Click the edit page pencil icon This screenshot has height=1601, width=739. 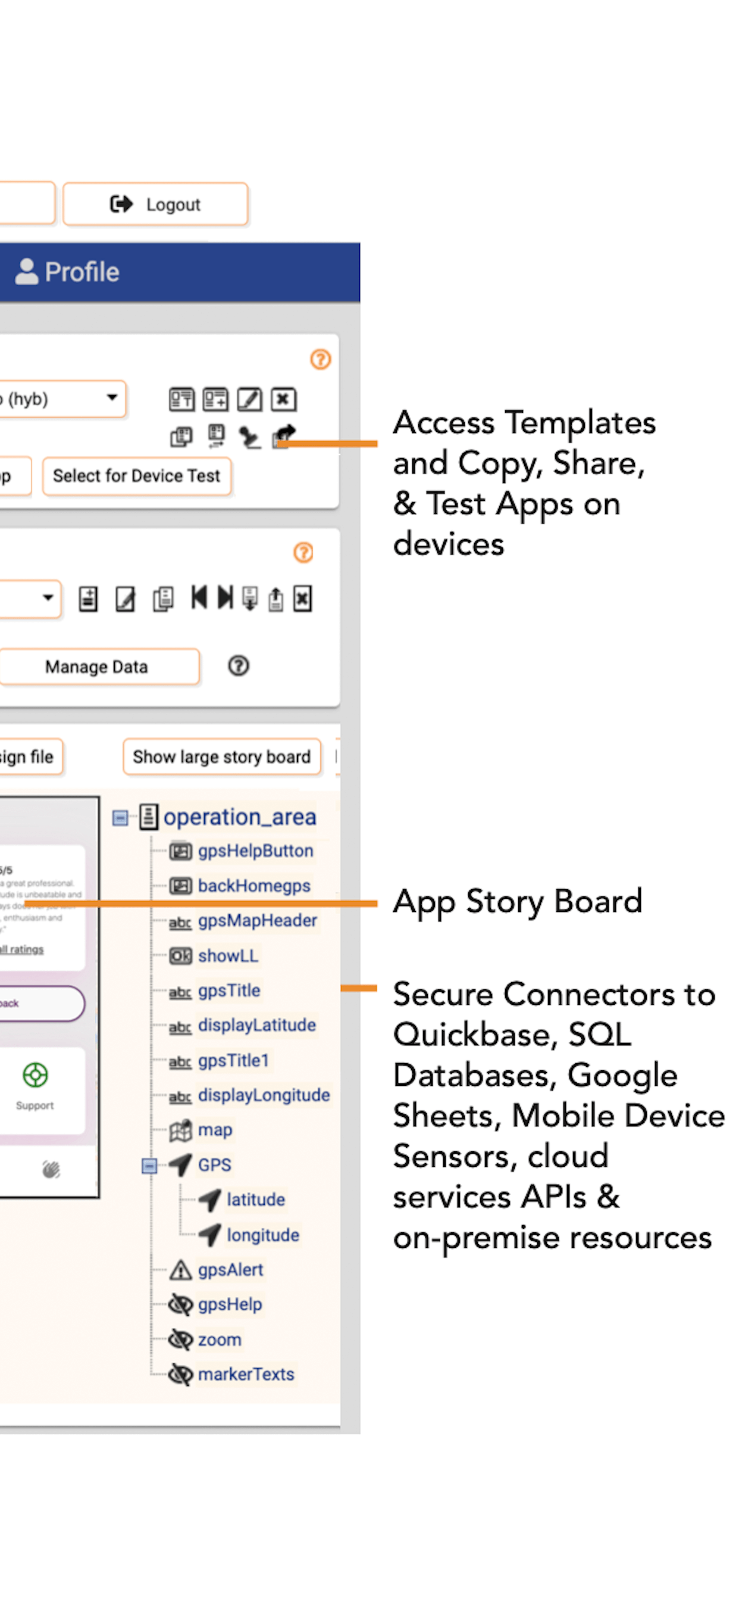pyautogui.click(x=126, y=599)
